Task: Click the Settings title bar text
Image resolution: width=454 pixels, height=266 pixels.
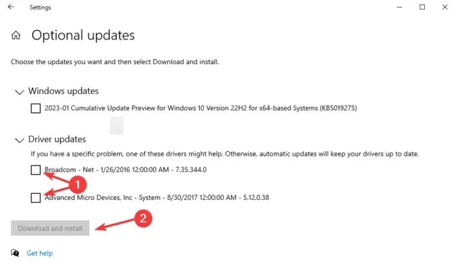Action: [x=40, y=8]
